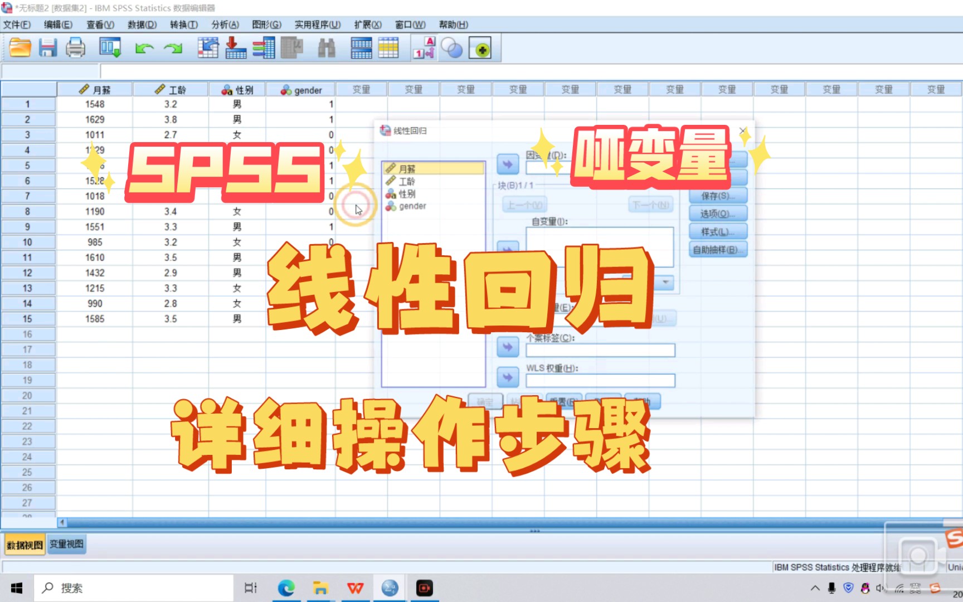Select 性别 in the variable list
Viewport: 963px width, 602px height.
(433, 193)
